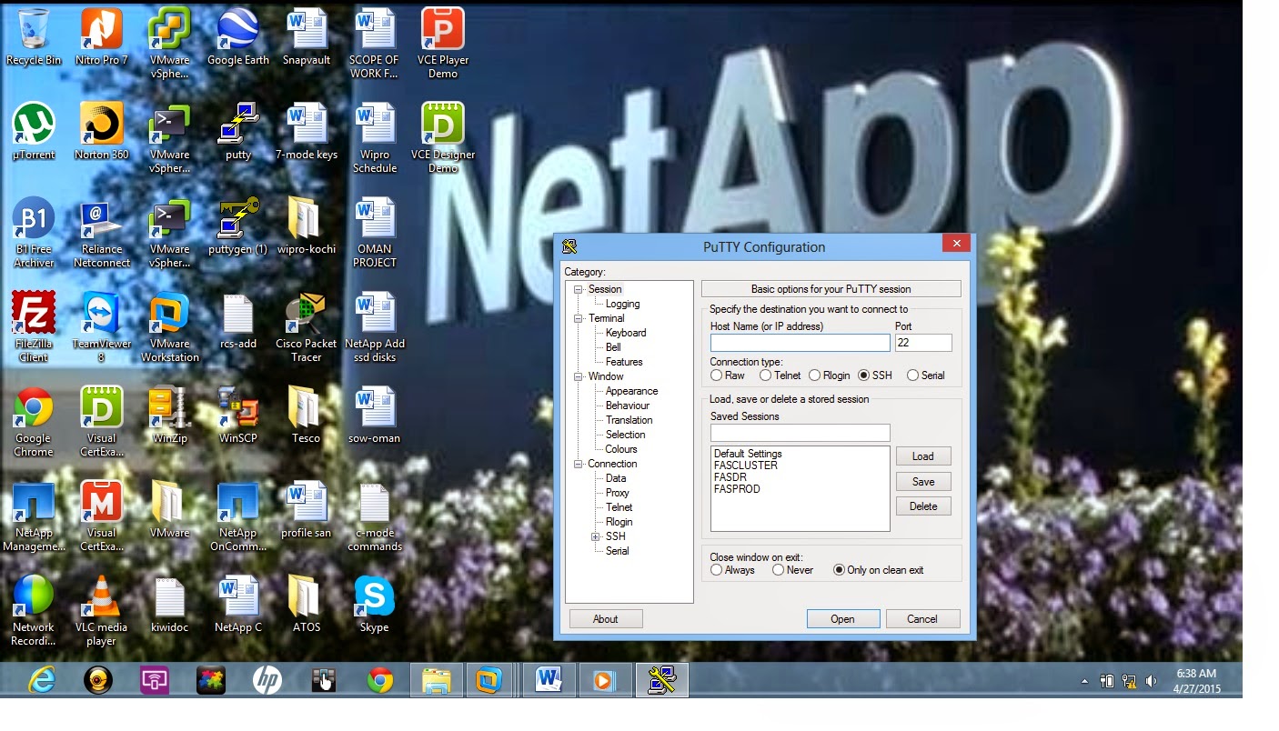Select the Telnet connection type
This screenshot has height=731, width=1279.
tap(764, 375)
